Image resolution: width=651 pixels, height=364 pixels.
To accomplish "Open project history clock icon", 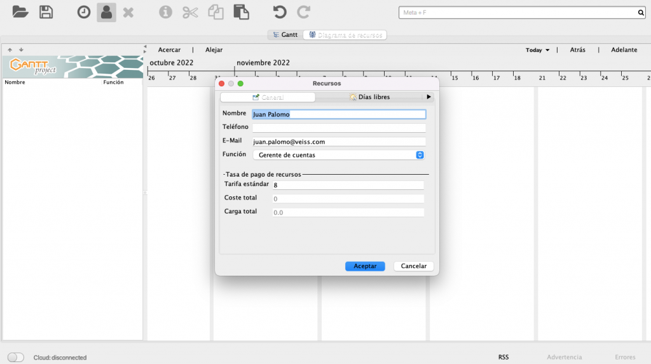I will click(x=84, y=12).
